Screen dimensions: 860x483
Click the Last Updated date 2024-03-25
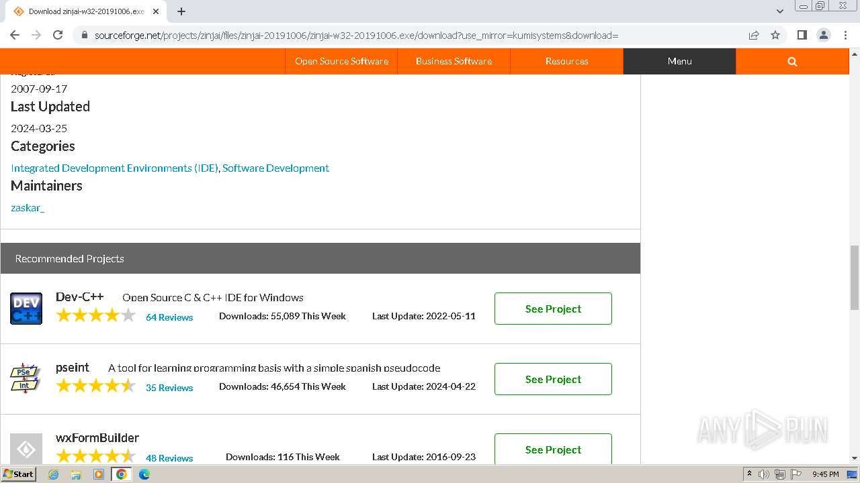pos(39,128)
